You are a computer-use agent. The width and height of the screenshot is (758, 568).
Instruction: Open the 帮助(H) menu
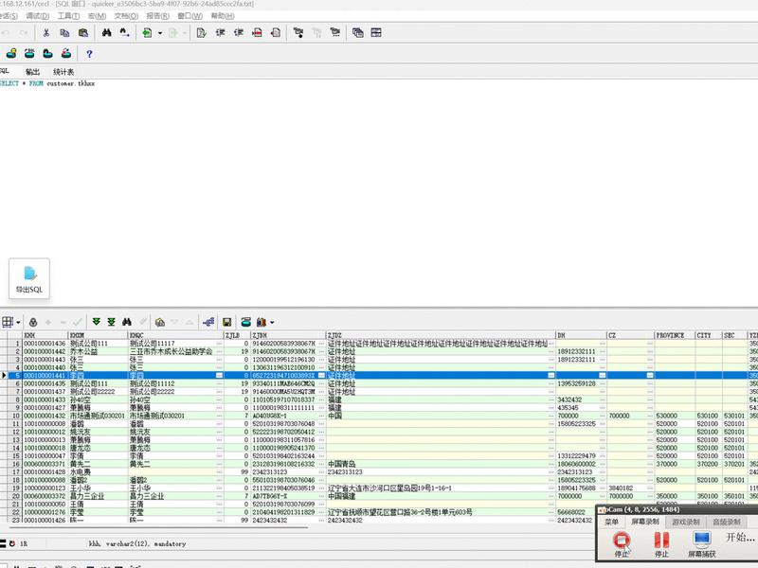coord(223,16)
